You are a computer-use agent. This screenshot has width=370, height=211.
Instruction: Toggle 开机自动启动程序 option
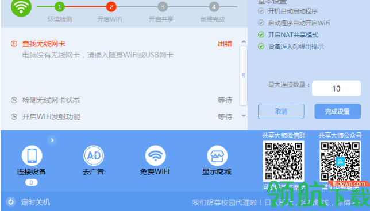tap(261, 11)
